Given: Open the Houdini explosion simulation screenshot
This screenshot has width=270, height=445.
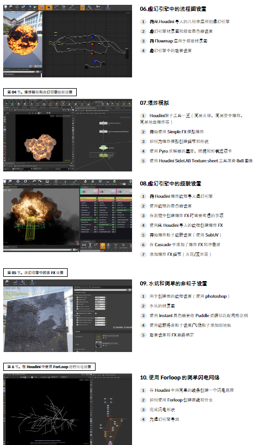Looking at the screenshot, I should [x=68, y=135].
